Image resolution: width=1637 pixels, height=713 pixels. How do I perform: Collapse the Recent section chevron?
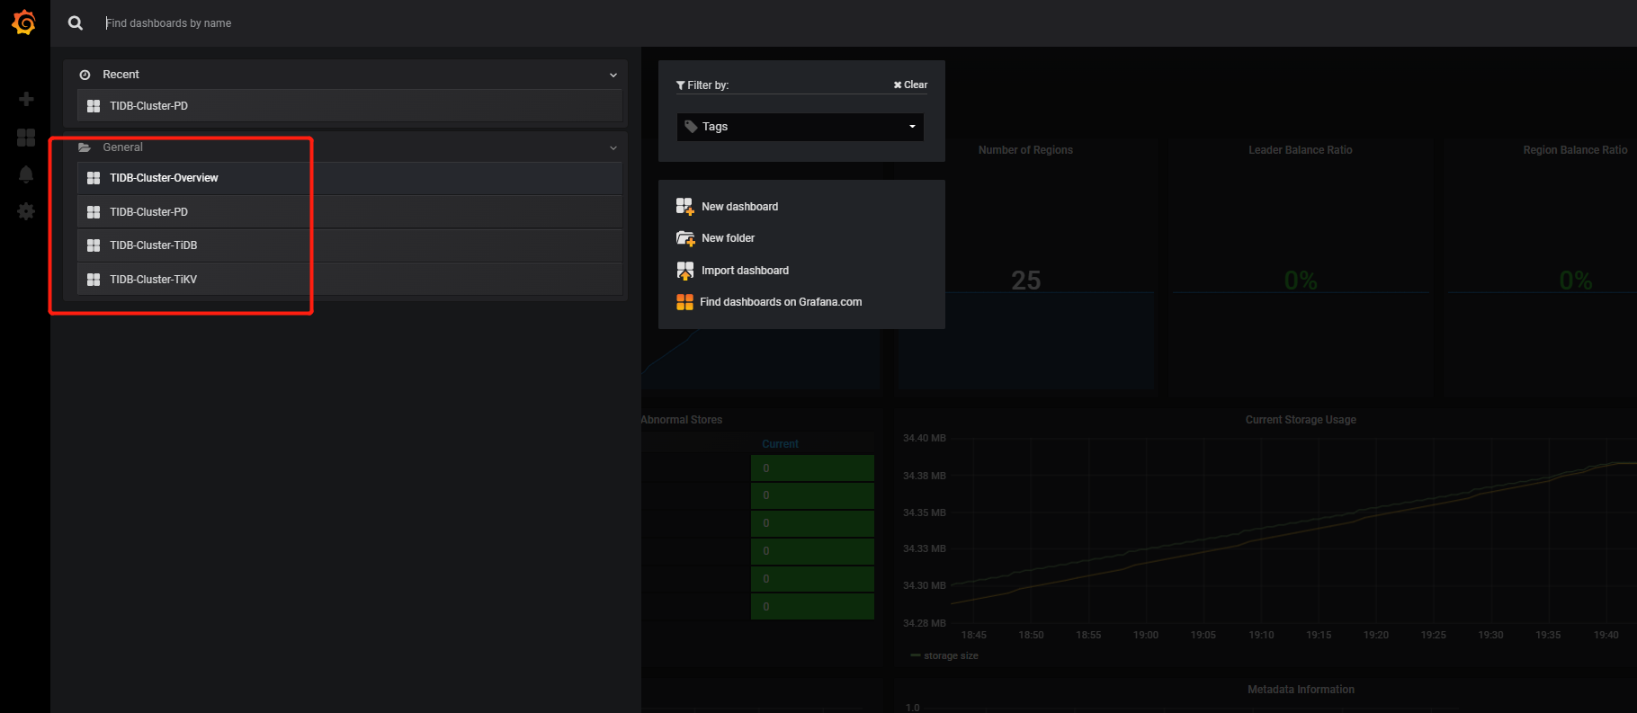(x=613, y=76)
